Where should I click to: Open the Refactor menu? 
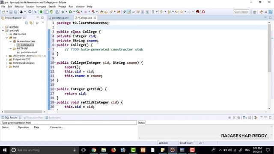[19, 6]
